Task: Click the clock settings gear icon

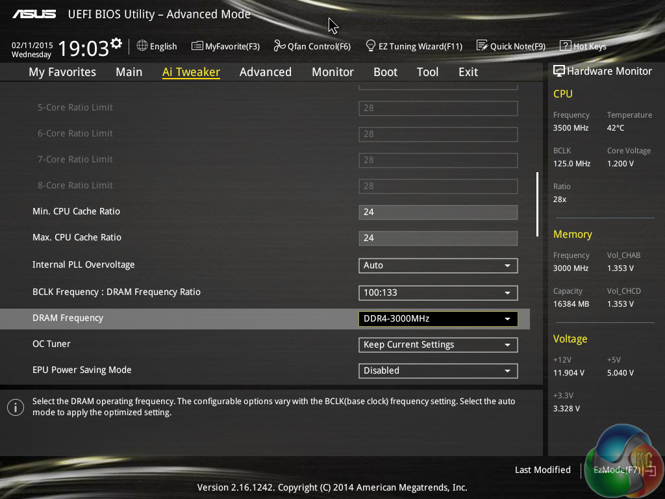Action: tap(116, 44)
